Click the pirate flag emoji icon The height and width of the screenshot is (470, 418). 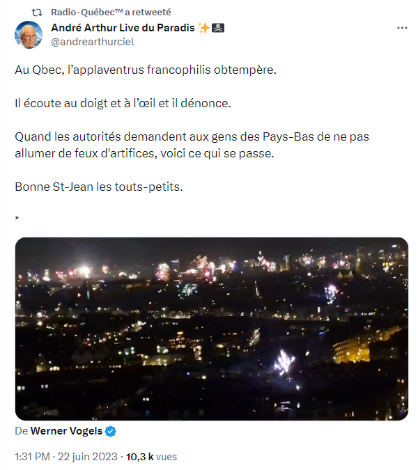tap(218, 28)
